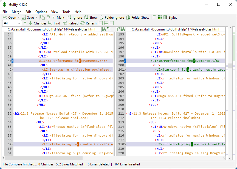237x169 pixels.
Task: Open the Tools menu
Action: point(66,12)
